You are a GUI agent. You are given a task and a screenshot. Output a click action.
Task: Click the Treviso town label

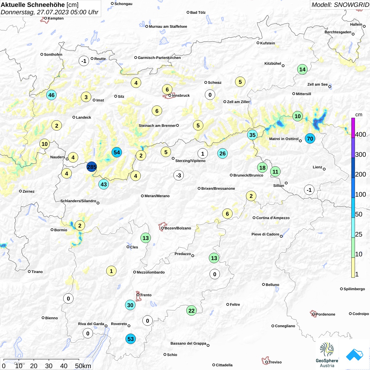click(275, 362)
